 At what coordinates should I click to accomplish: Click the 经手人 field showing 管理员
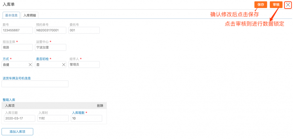click(x=84, y=65)
